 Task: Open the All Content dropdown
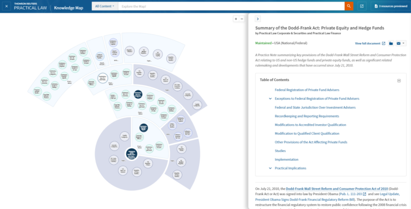[105, 6]
